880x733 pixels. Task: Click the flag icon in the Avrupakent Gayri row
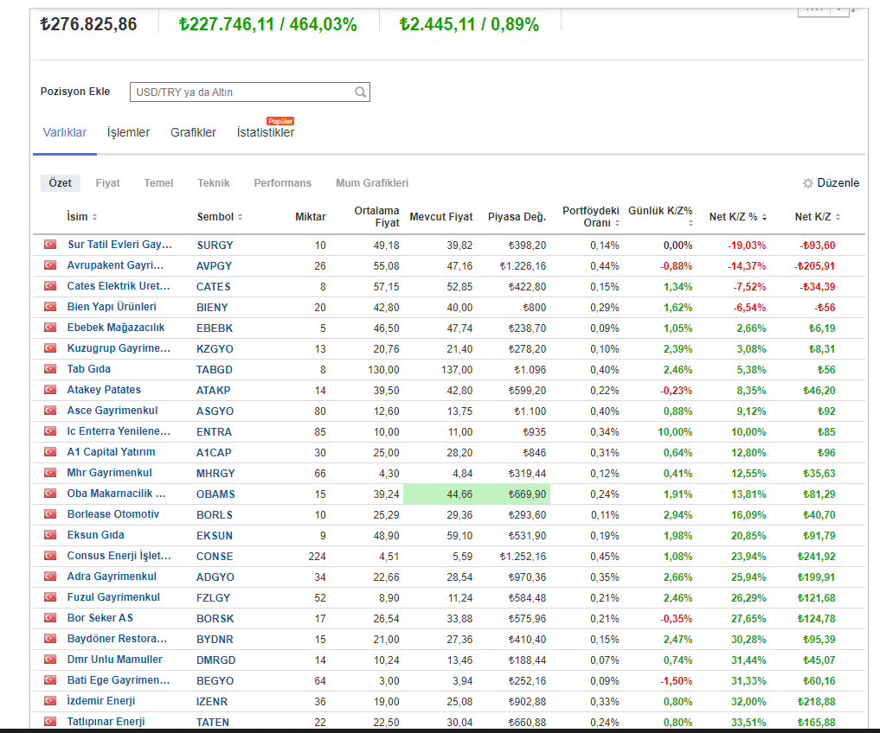(50, 265)
